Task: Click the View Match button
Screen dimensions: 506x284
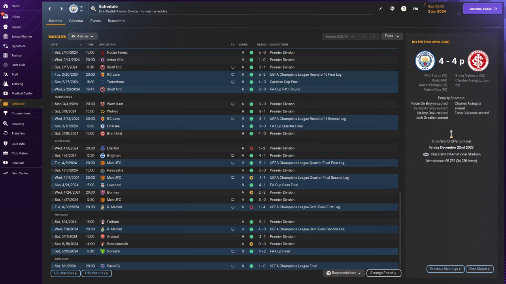Action: [480, 269]
